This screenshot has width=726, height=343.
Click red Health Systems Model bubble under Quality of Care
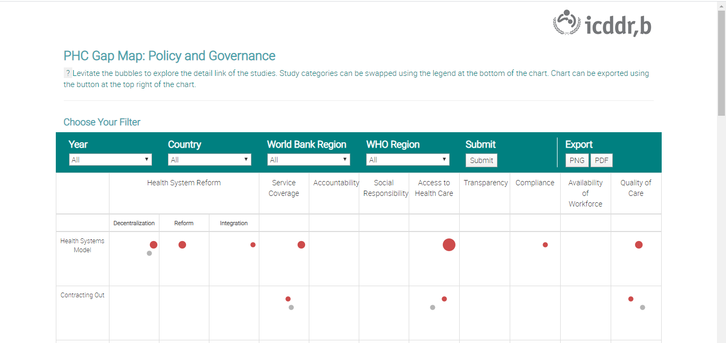coord(639,245)
